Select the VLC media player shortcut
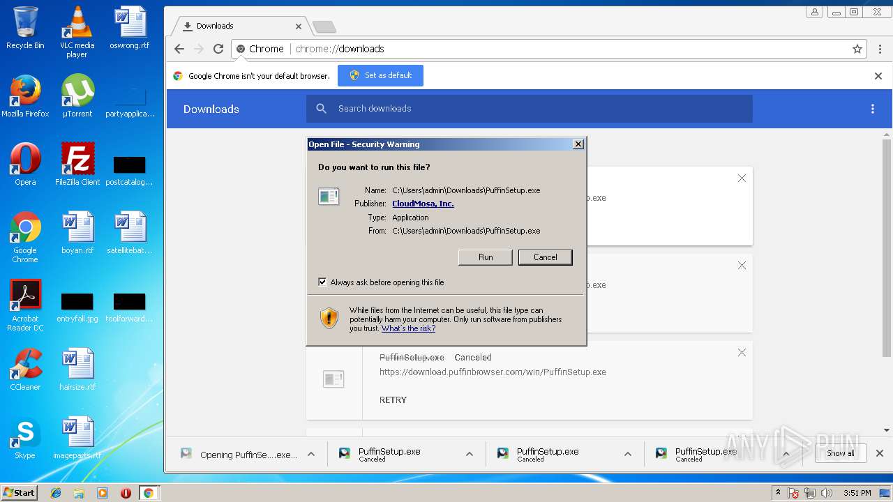Screen dimensions: 893x502 click(x=77, y=32)
